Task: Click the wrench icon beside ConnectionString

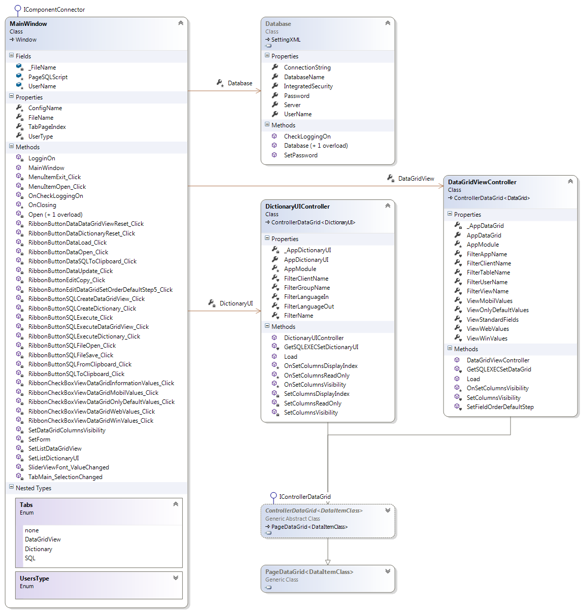Action: (275, 67)
